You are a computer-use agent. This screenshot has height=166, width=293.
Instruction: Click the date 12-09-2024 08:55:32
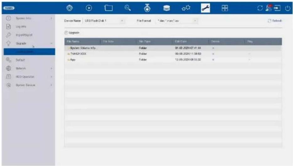coord(188,60)
